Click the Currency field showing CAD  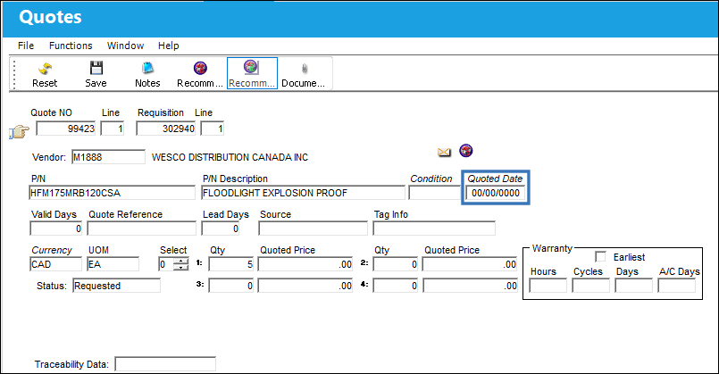click(x=55, y=264)
